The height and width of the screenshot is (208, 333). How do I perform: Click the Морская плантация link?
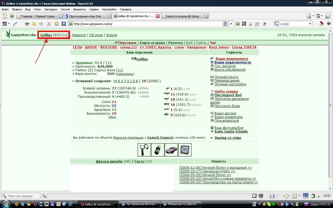pos(128,137)
